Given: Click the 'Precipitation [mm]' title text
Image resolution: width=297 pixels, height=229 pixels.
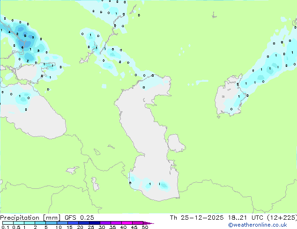Looking at the screenshot, I should (x=30, y=218).
